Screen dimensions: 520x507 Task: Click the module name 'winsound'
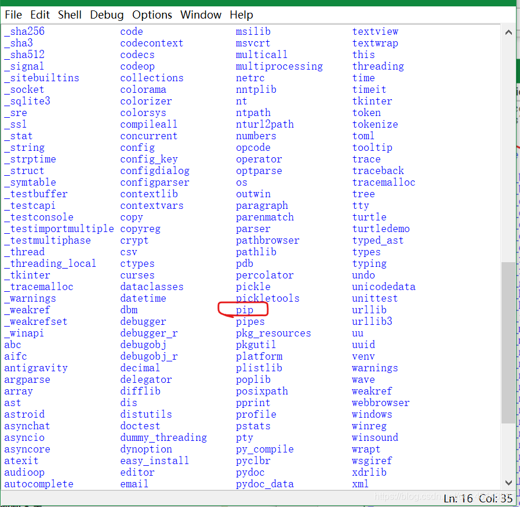[x=375, y=437]
